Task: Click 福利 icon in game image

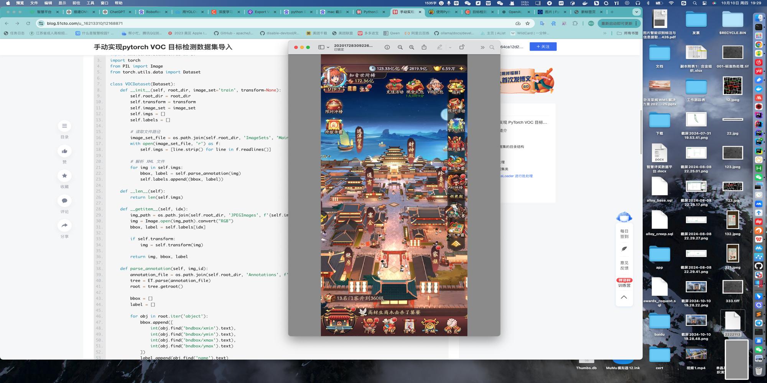Action: (456, 88)
